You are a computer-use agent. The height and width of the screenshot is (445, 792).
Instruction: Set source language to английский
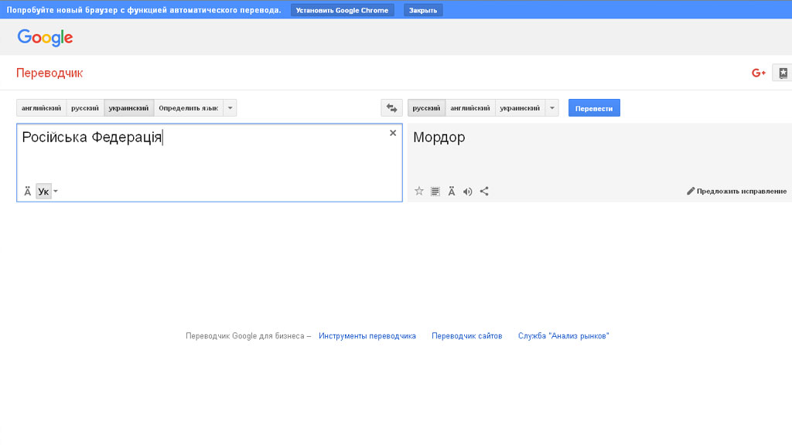[x=41, y=108]
